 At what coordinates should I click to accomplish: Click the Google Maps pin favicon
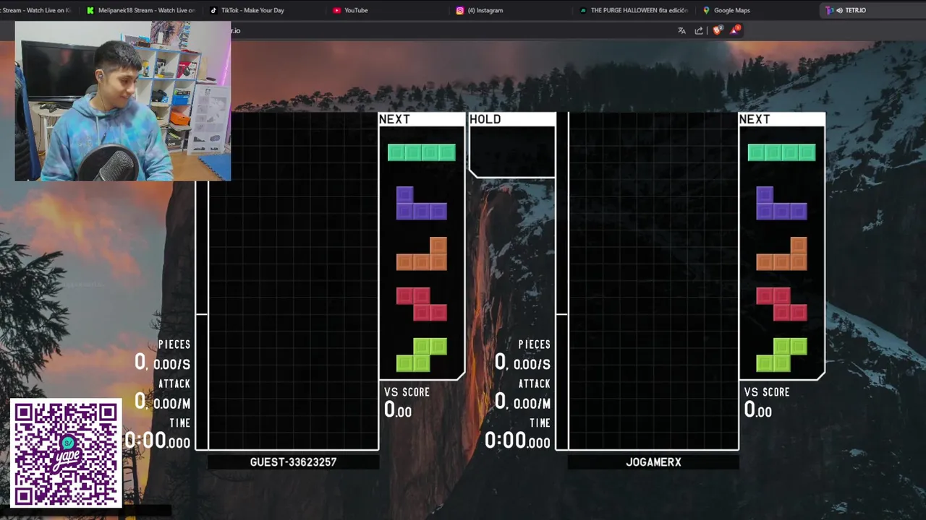pyautogui.click(x=706, y=10)
